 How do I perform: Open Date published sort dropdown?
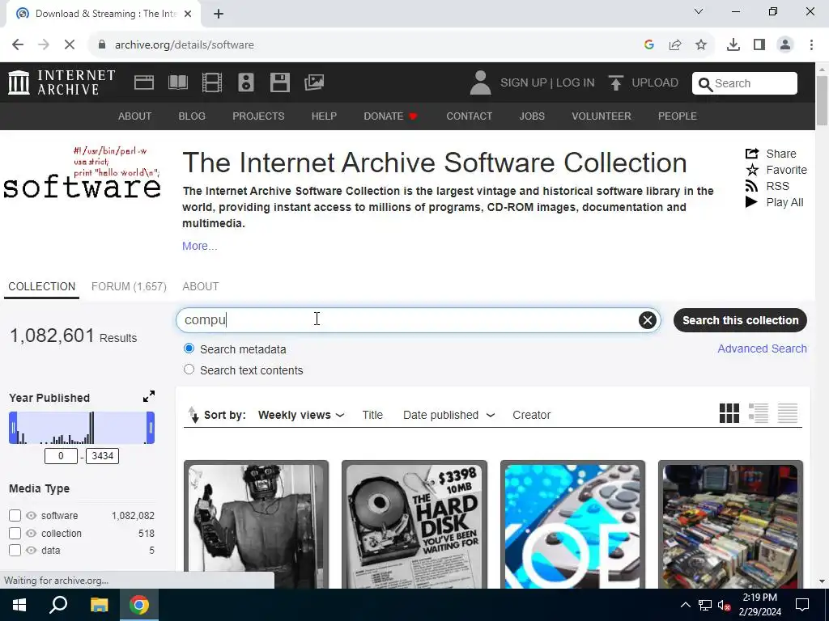pos(449,415)
